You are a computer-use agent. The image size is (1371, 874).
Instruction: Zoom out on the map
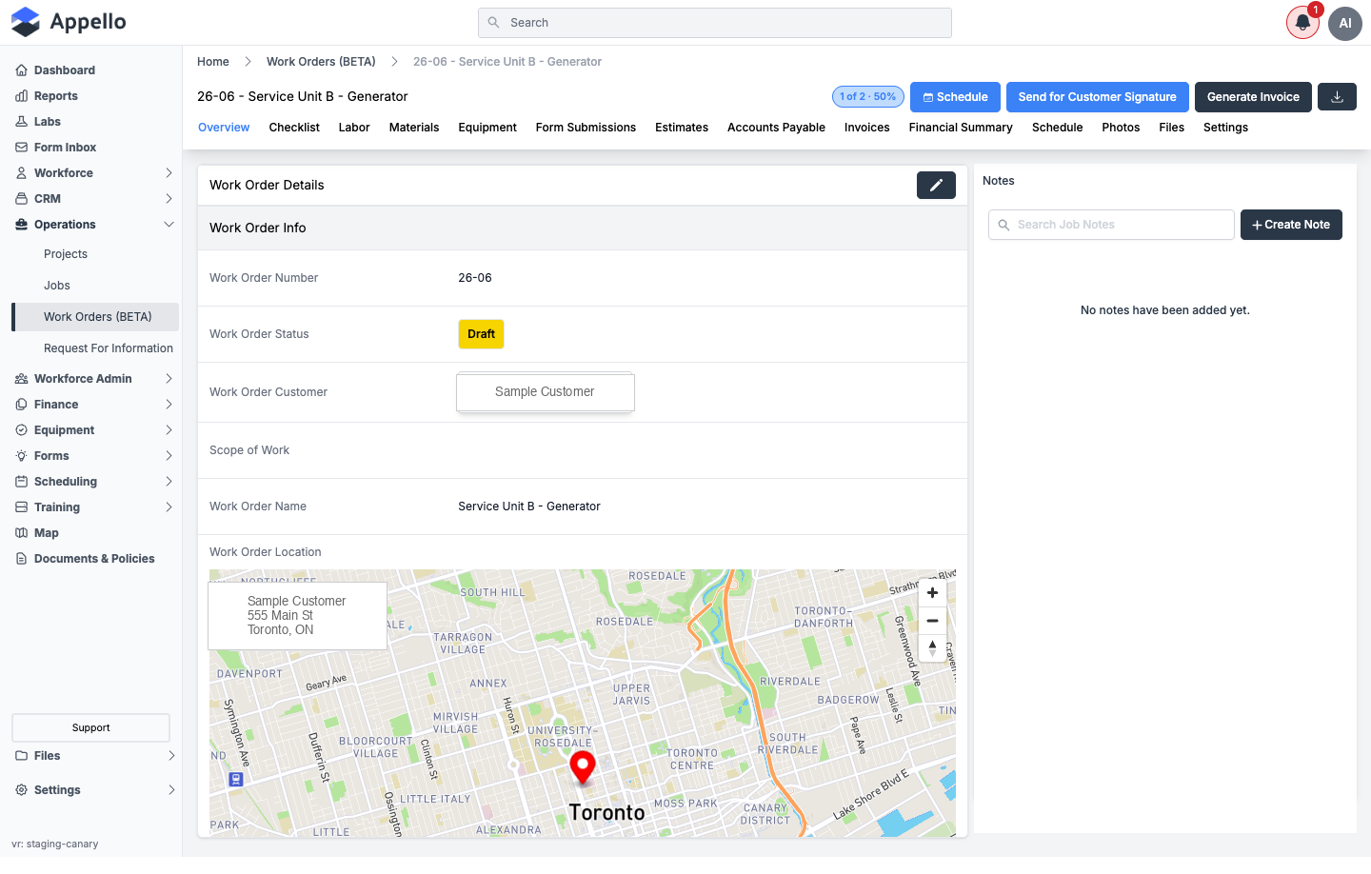pos(932,621)
